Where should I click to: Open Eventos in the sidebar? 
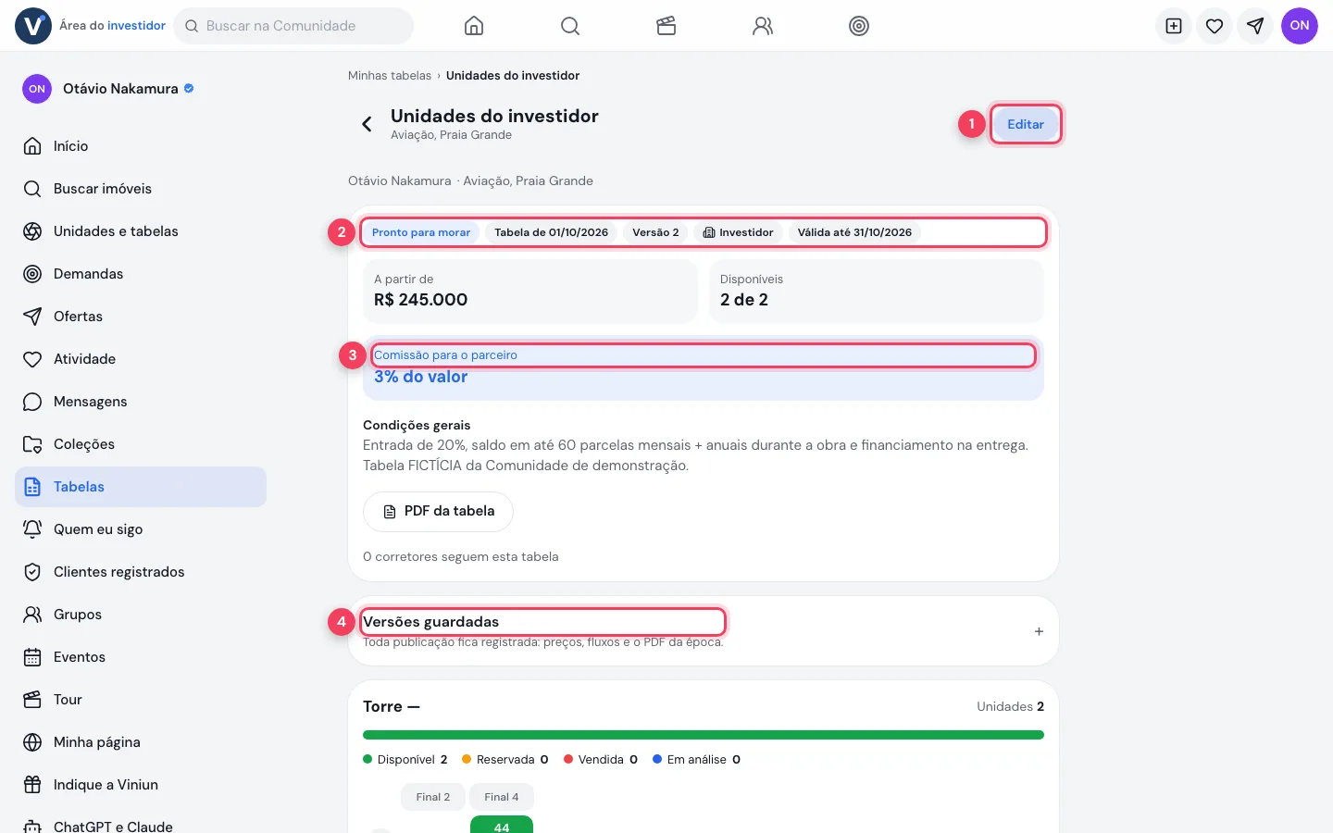coord(141,657)
